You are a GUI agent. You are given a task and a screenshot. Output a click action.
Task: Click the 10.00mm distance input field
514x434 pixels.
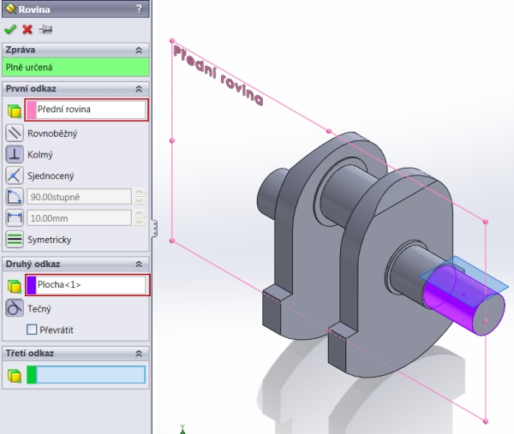coord(79,218)
